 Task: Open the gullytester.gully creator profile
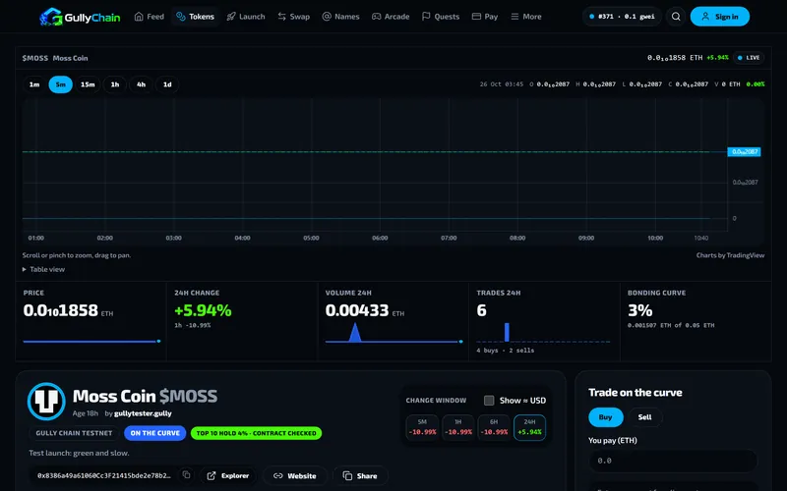click(143, 413)
